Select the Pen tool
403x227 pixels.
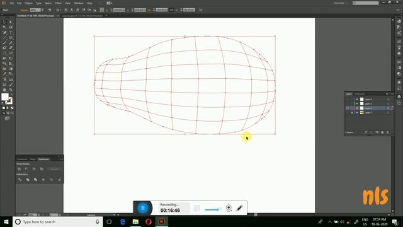[4, 33]
